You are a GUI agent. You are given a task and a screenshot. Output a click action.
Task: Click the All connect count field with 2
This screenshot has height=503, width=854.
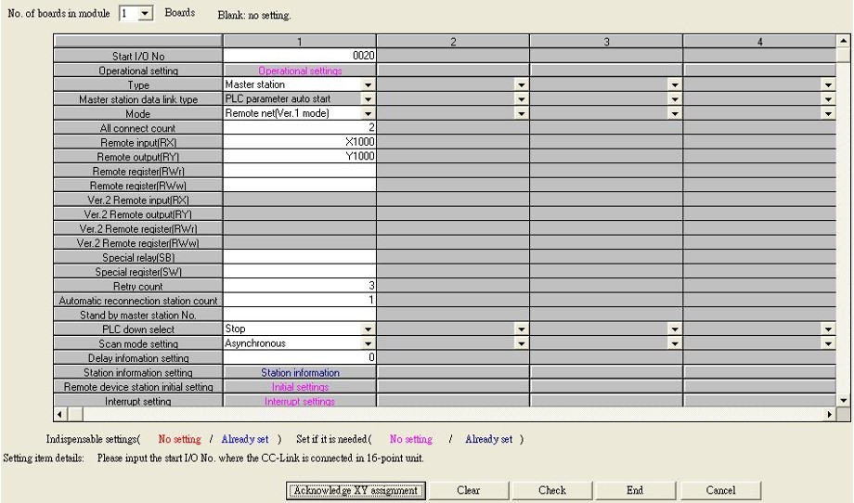[300, 128]
